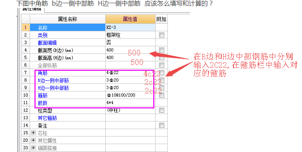Select the 肢数 property label

point(43,103)
